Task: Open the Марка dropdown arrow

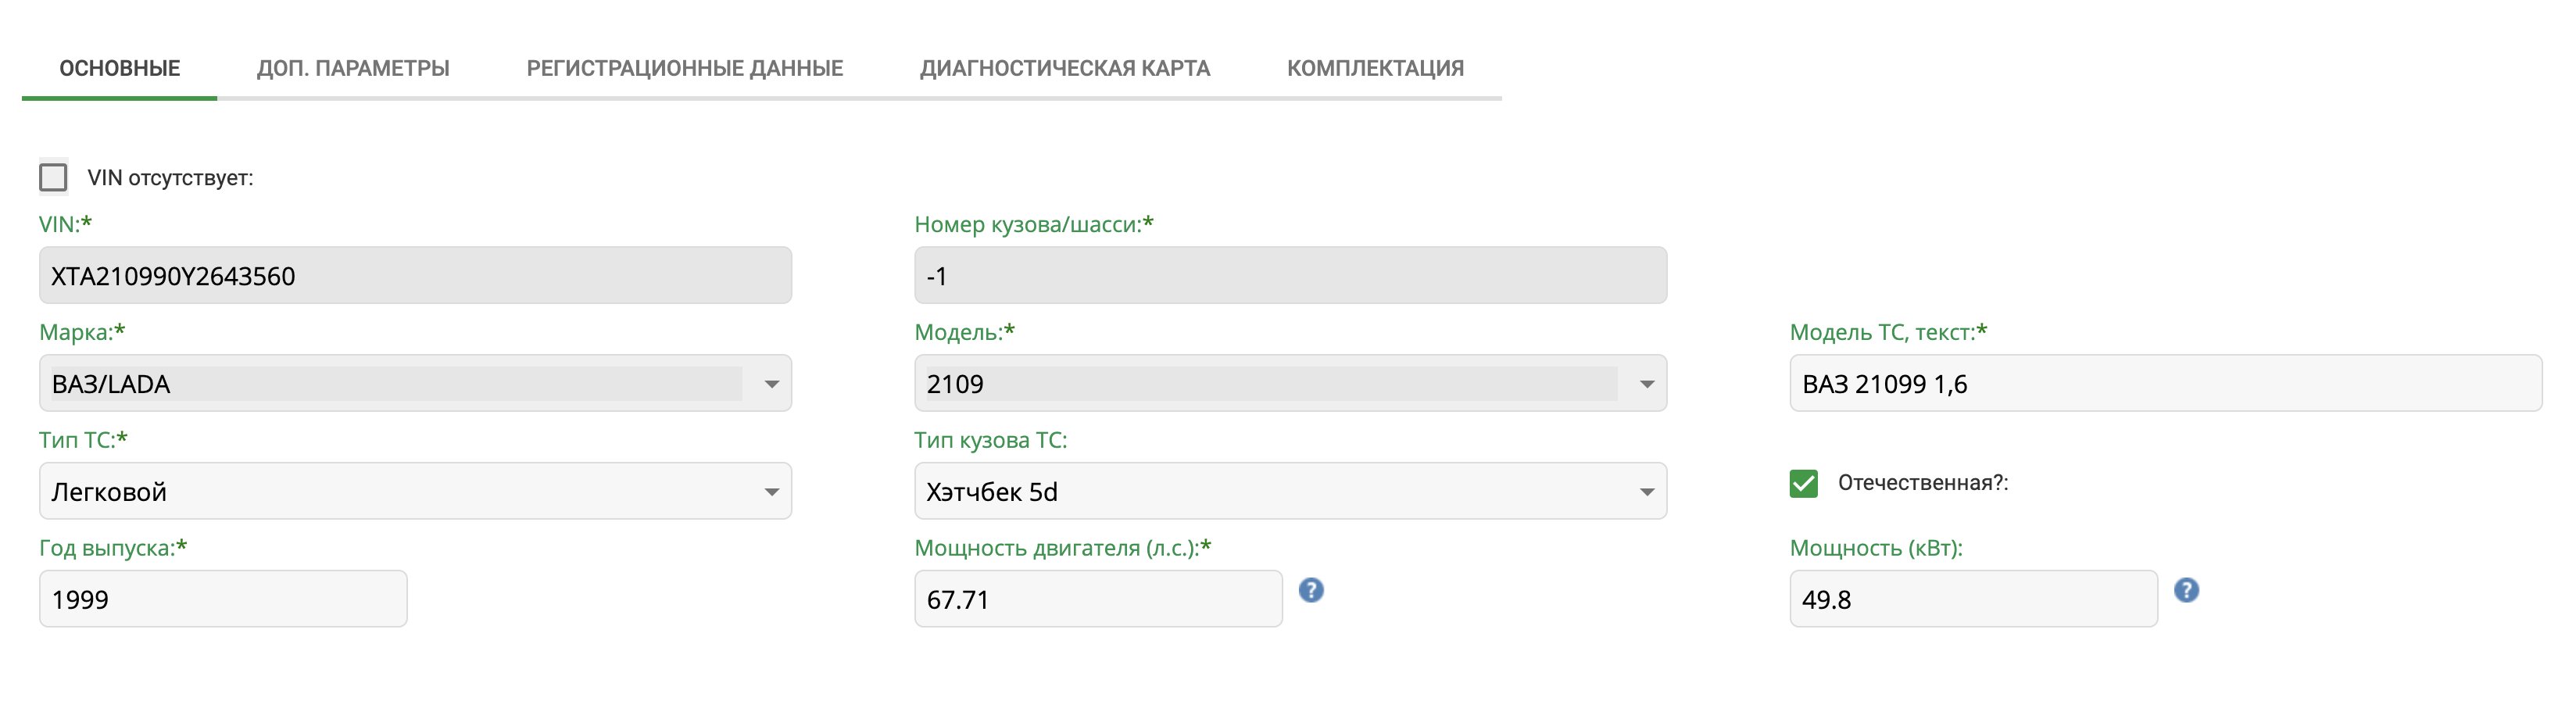Action: (771, 384)
